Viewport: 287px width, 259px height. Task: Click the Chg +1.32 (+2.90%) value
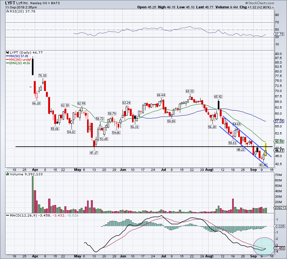(255, 7)
